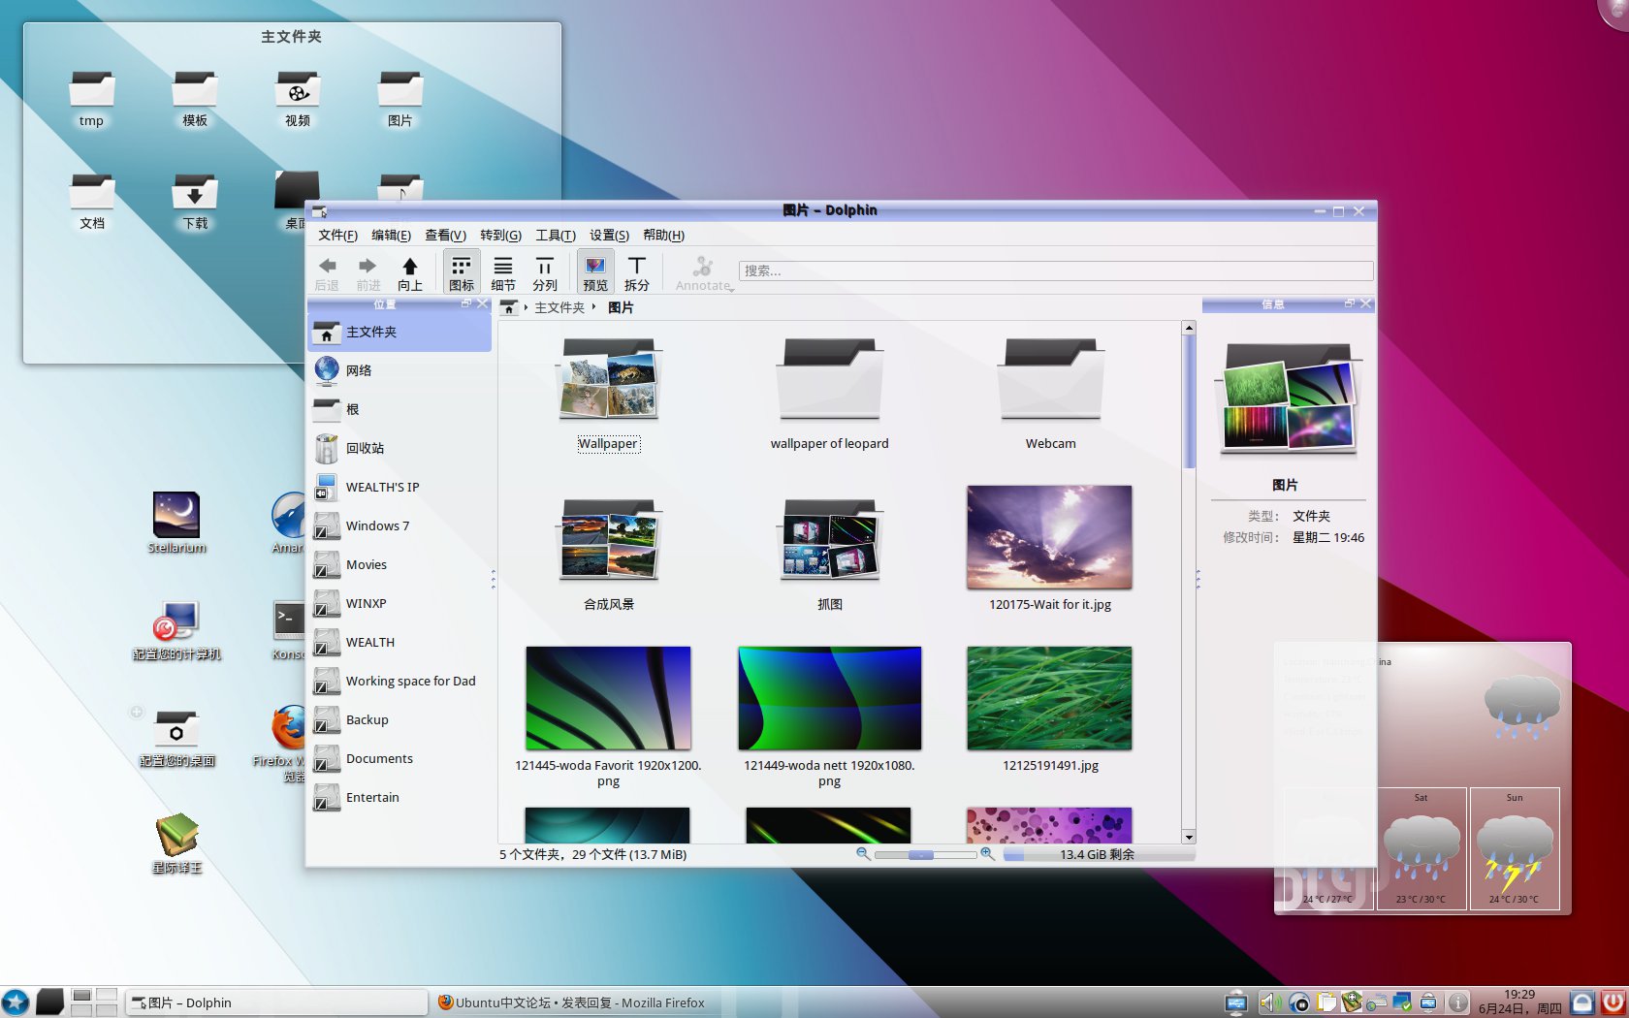
Task: Open the 工具(T) menu
Action: [x=555, y=235]
